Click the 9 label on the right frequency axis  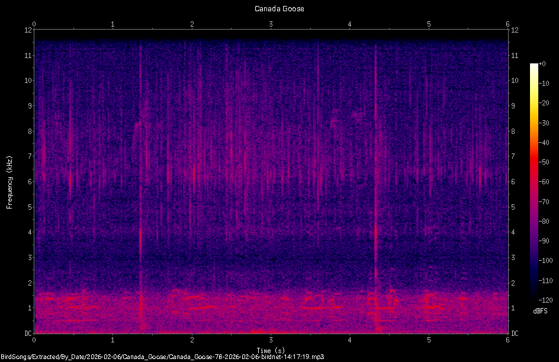[513, 105]
